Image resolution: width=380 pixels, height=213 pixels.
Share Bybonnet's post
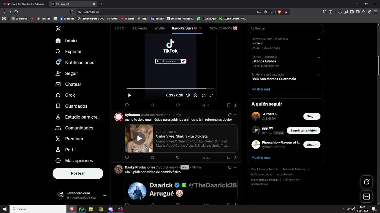(x=235, y=158)
